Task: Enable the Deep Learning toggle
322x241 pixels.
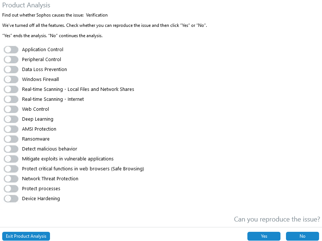Action: pos(11,119)
